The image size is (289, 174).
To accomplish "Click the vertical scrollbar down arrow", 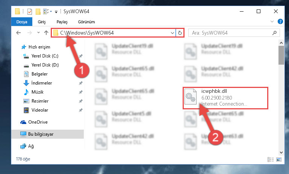I will [x=281, y=153].
